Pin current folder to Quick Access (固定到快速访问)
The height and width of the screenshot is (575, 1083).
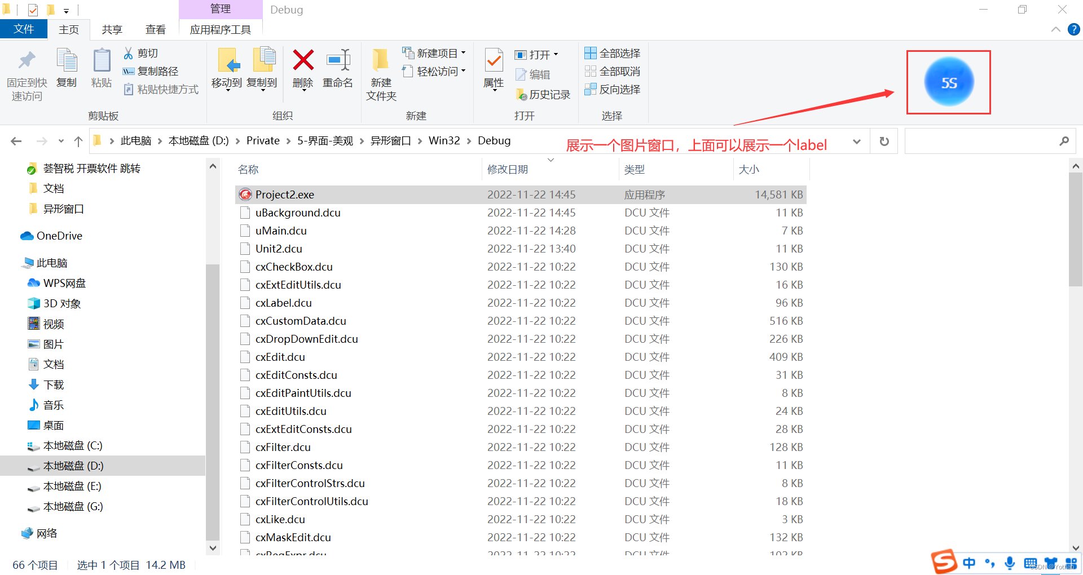coord(27,74)
